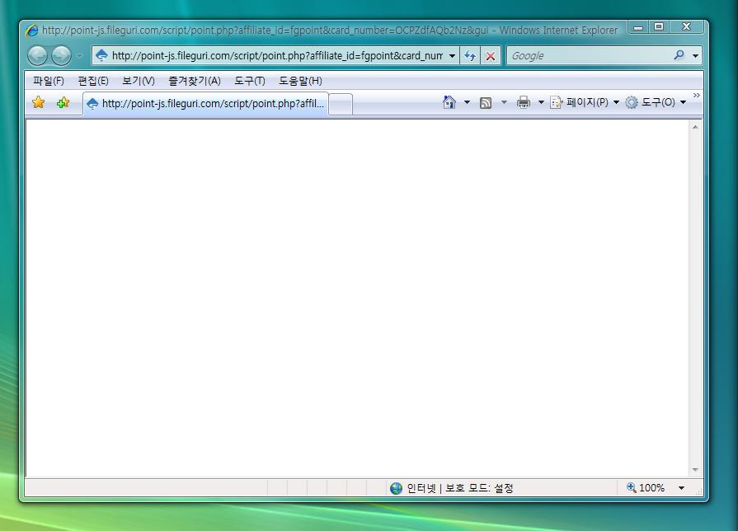Click the red Stop loading icon

(x=491, y=56)
